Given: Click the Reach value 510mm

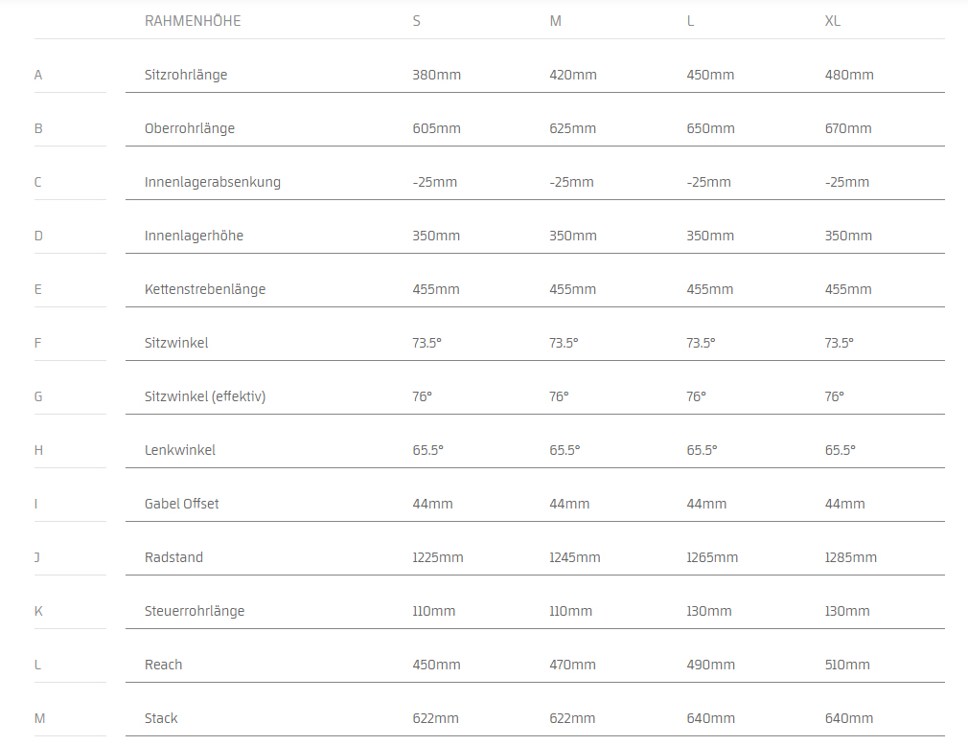Looking at the screenshot, I should pyautogui.click(x=849, y=665).
